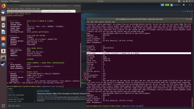The image size is (194, 109).
Task: Click the new tab icon beside terminal tabs
Action: (77, 11)
